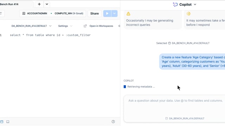Click the Share button
The image size is (225, 126).
click(95, 13)
